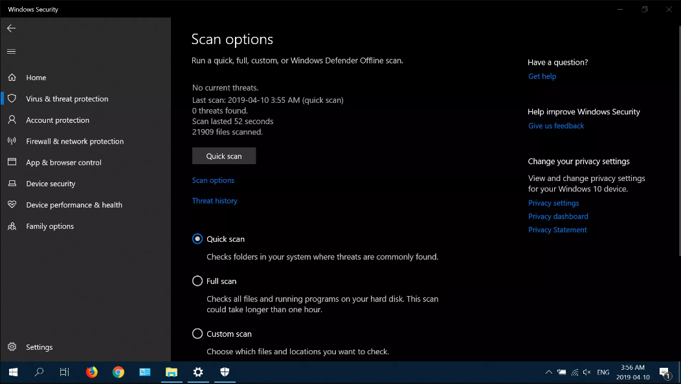Launch Google Chrome from the taskbar
The width and height of the screenshot is (681, 384).
(x=118, y=372)
